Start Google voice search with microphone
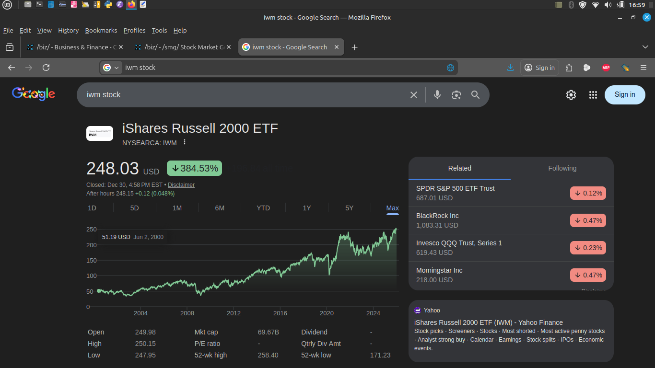This screenshot has width=655, height=368. (437, 95)
